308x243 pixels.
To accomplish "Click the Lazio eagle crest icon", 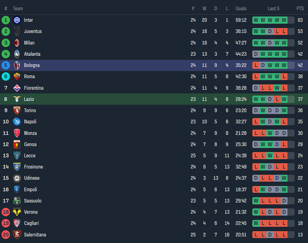I will pyautogui.click(x=17, y=99).
